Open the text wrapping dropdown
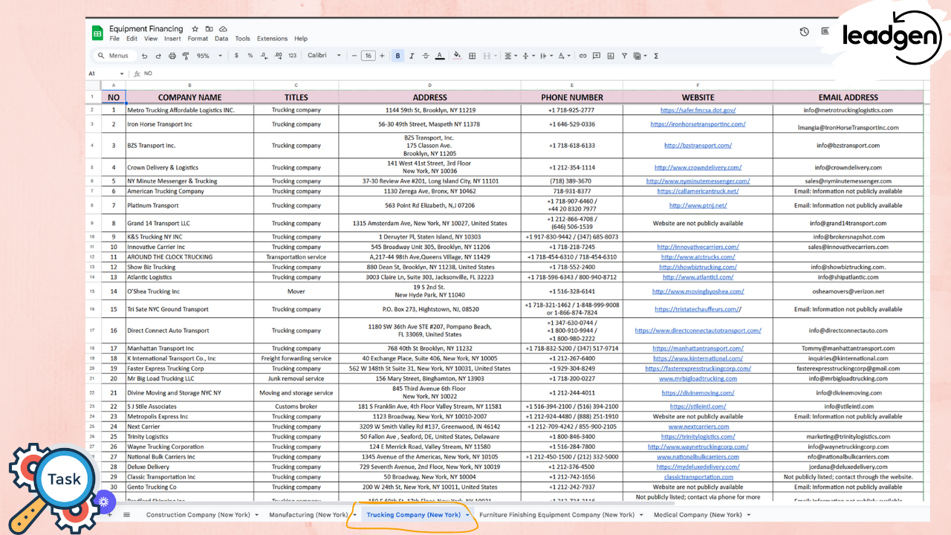Screen dimensions: 951x535 tap(546, 56)
